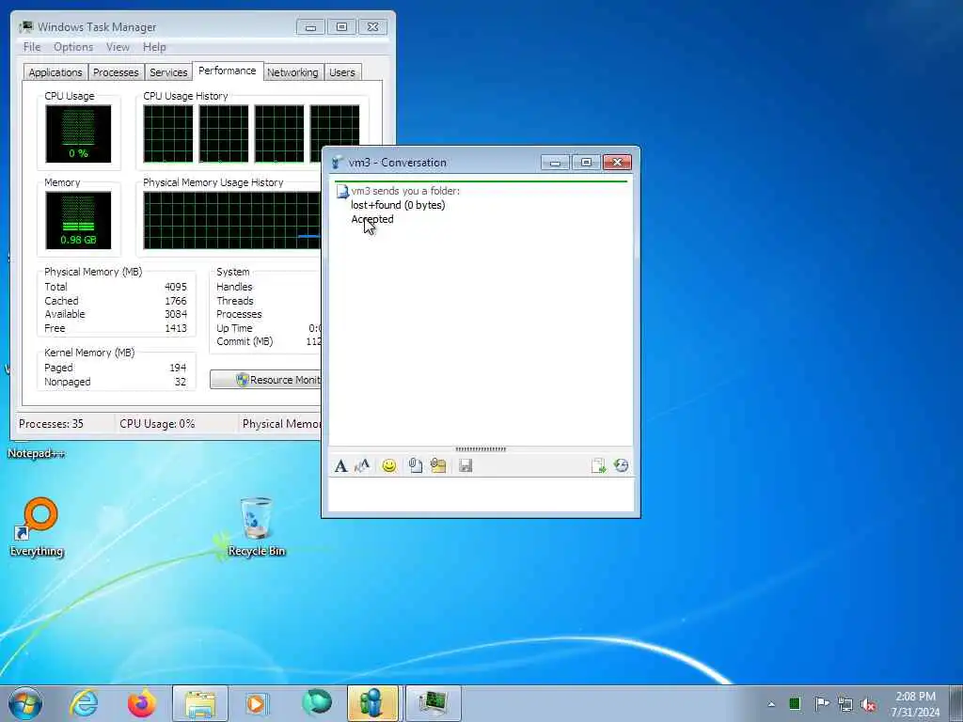This screenshot has width=963, height=722.
Task: Switch to the Networking tab
Action: coord(292,72)
